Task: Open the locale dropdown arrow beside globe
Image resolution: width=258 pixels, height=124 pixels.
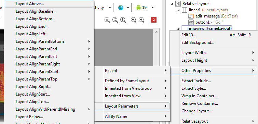Action: pos(128,8)
